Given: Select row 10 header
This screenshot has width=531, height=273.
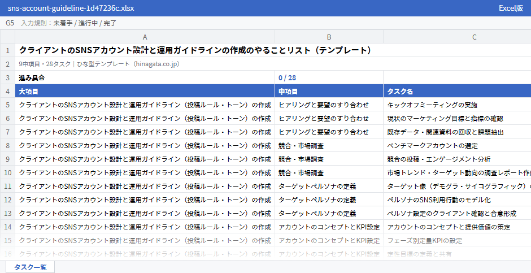Looking at the screenshot, I should pyautogui.click(x=7, y=172).
